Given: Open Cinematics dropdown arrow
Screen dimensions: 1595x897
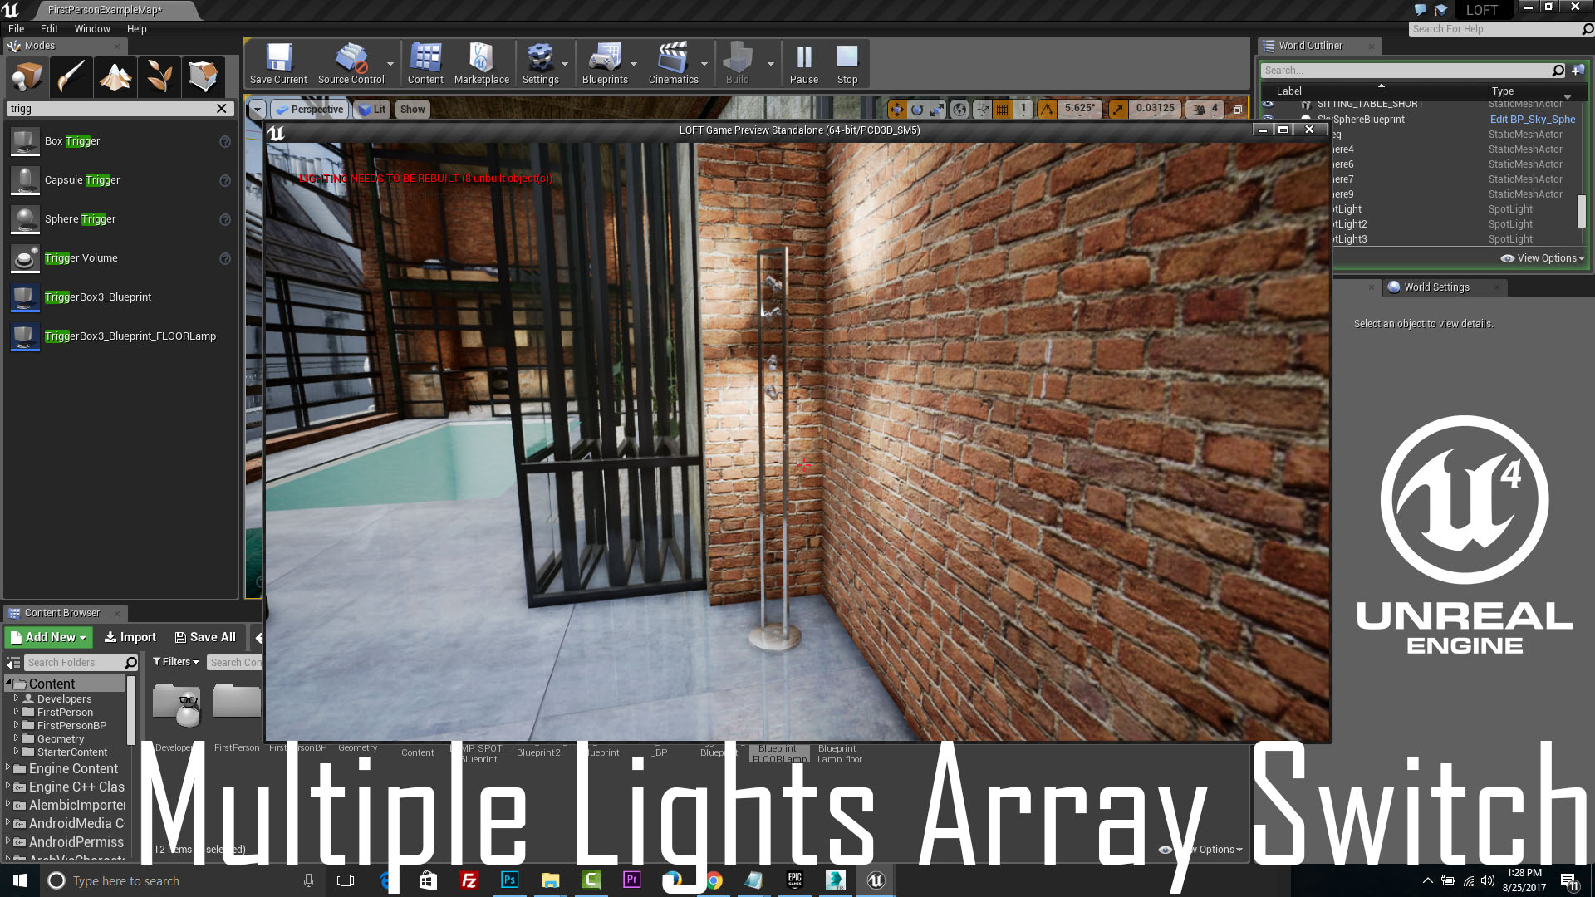Looking at the screenshot, I should pyautogui.click(x=704, y=64).
